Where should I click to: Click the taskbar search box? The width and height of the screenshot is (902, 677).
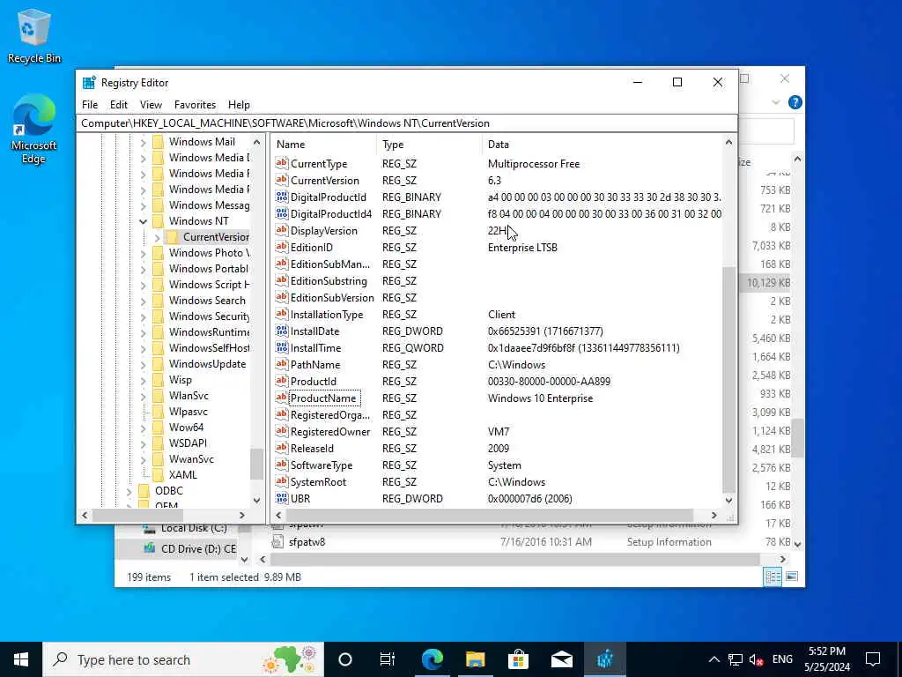point(183,659)
